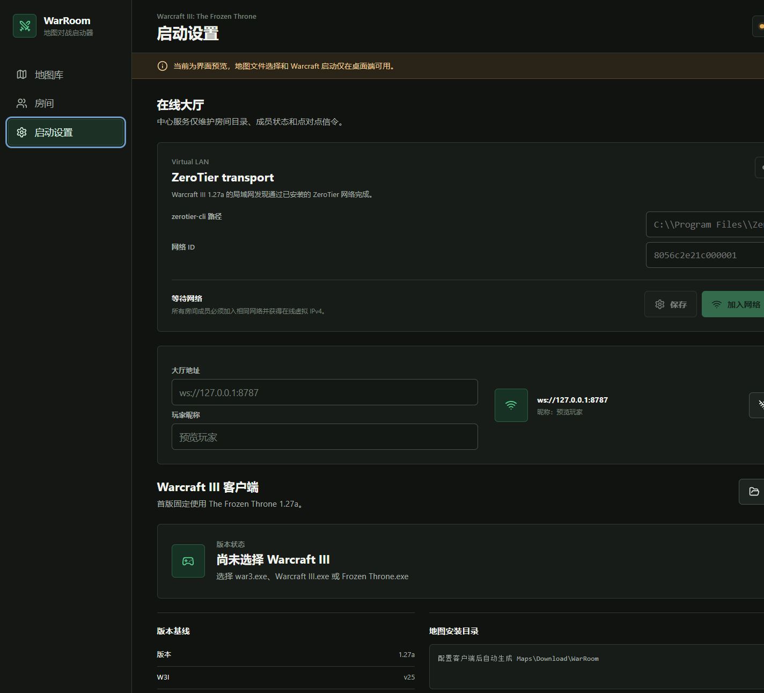764x693 pixels.
Task: Click the zerotier-cli path input field
Action: click(x=705, y=224)
